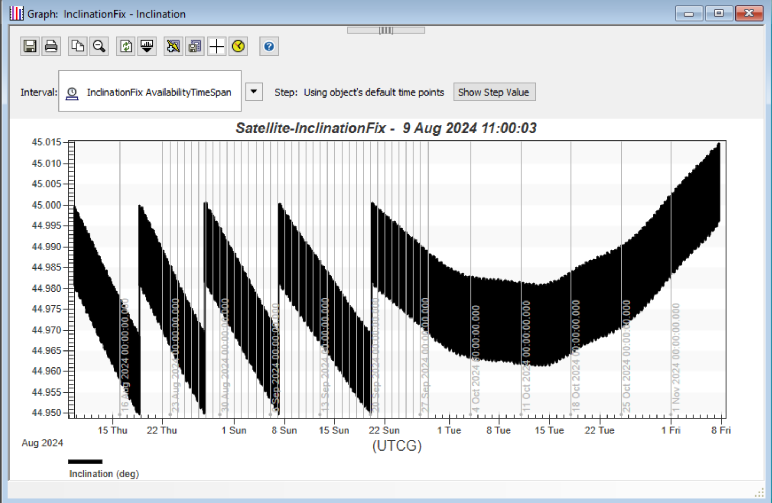Image resolution: width=772 pixels, height=503 pixels.
Task: Click the '1 Tue' x-axis label
Action: click(x=449, y=430)
